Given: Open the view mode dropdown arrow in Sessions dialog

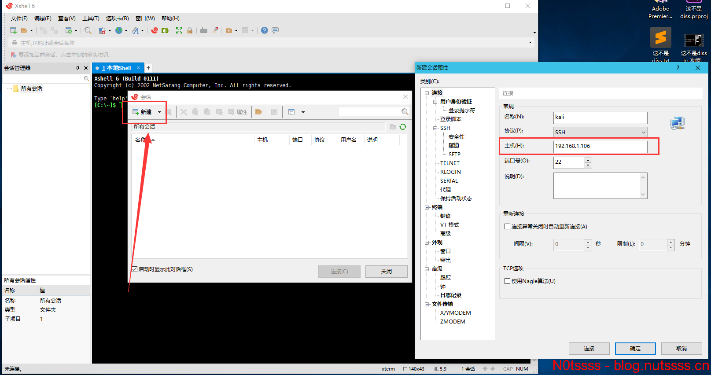Looking at the screenshot, I should click(x=303, y=112).
